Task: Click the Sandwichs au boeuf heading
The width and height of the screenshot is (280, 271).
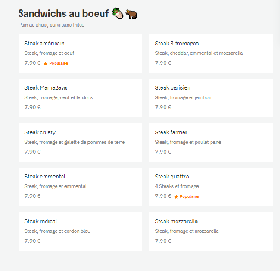Action: coord(63,13)
